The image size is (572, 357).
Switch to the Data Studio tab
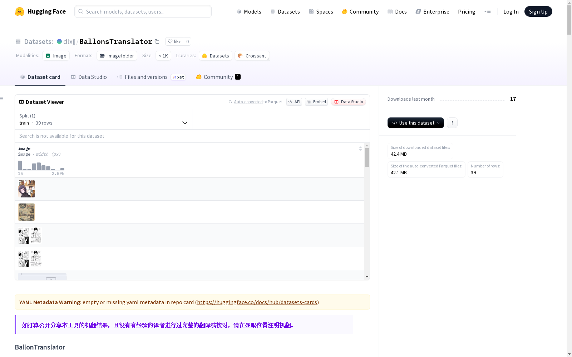click(x=89, y=77)
